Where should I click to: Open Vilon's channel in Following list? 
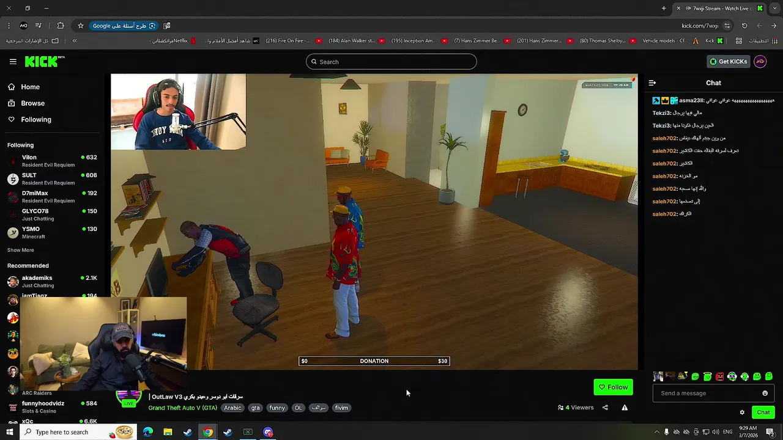(x=52, y=161)
